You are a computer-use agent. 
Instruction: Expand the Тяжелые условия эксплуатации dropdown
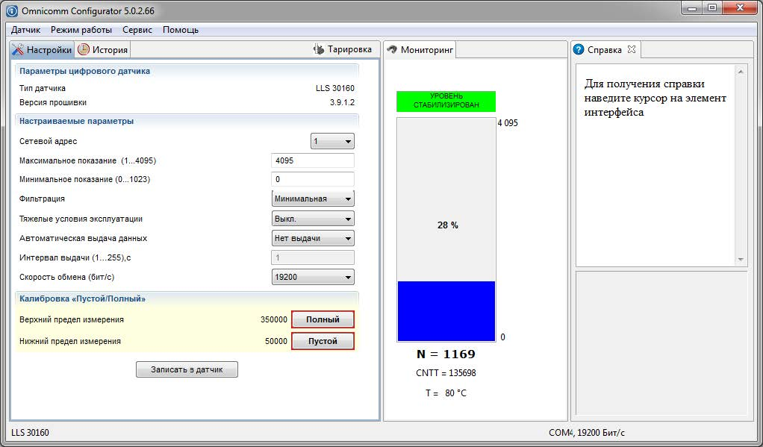[x=313, y=219]
